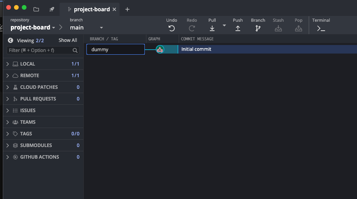Viewport: 357px width, 199px height.
Task: Click the tag icon beside TAGS
Action: point(15,134)
